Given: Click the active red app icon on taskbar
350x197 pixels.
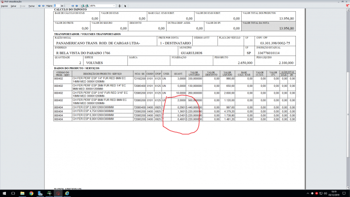Looking at the screenshot, I should point(58,193).
